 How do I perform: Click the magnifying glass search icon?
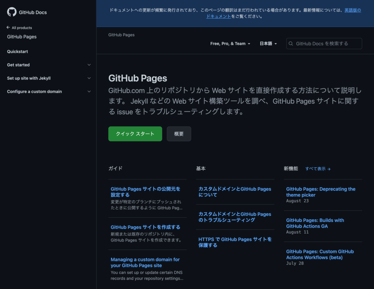point(291,43)
